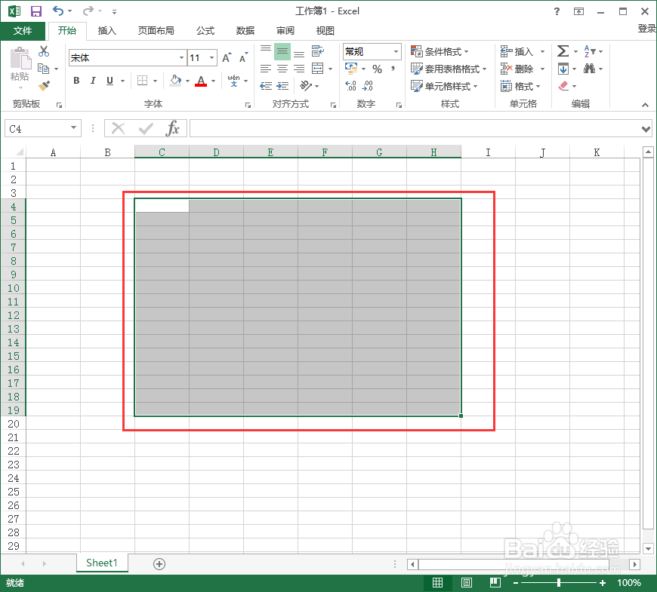
Task: Select the Sheet1 tab
Action: [102, 563]
